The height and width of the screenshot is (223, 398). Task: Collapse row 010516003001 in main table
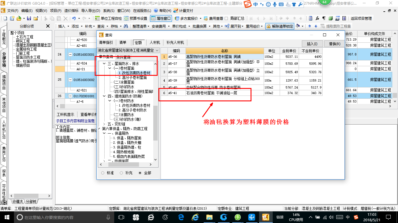(70, 54)
